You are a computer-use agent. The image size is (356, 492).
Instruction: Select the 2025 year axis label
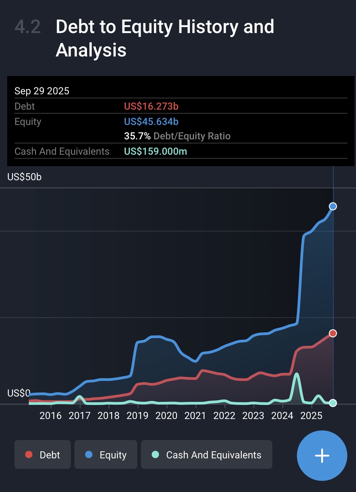click(x=311, y=416)
